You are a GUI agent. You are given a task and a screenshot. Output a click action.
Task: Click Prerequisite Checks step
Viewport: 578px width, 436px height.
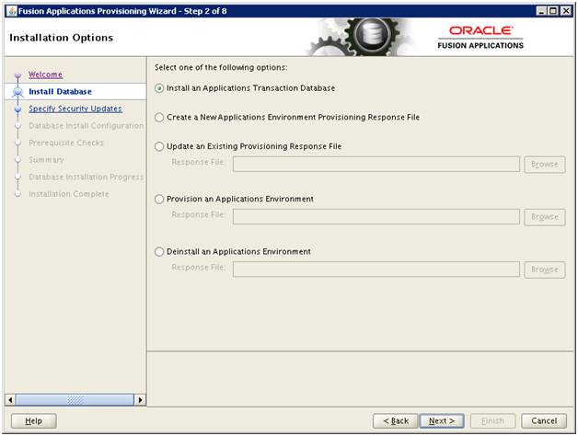(x=66, y=143)
